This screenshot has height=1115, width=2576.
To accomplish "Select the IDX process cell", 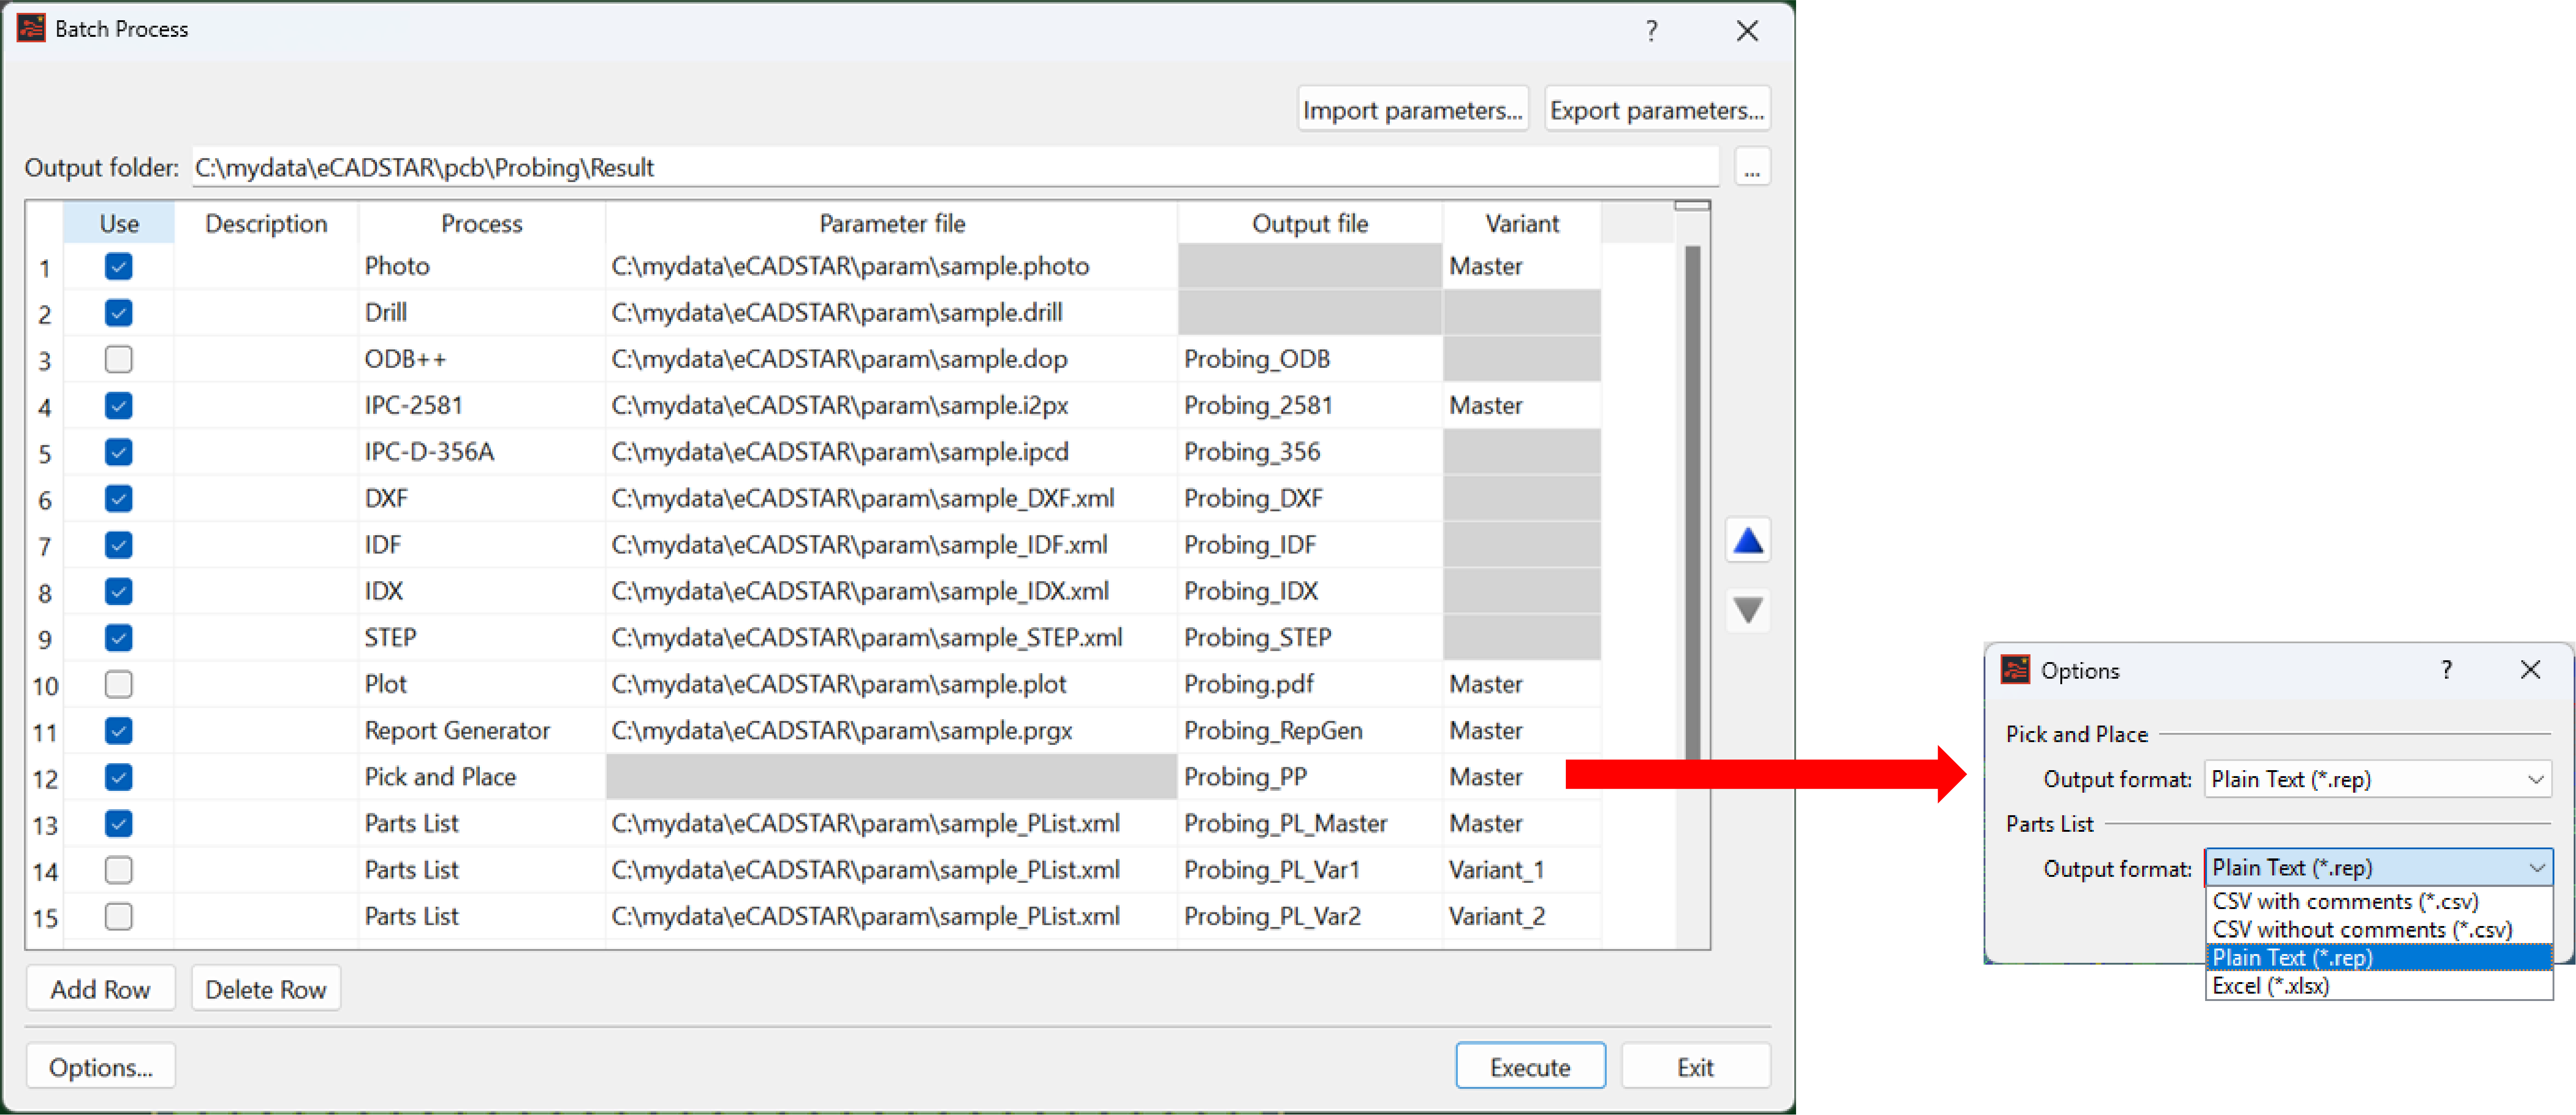I will (x=481, y=591).
